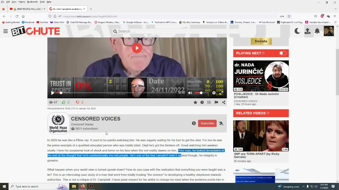Go to browser home page

tap(23, 16)
